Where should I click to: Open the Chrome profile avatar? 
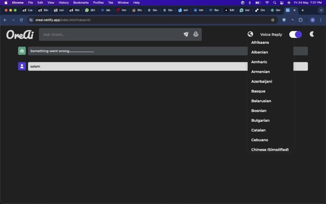[x=313, y=20]
